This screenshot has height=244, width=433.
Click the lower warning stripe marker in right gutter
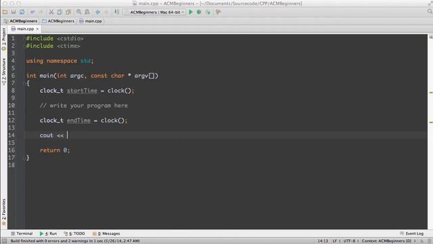point(431,122)
